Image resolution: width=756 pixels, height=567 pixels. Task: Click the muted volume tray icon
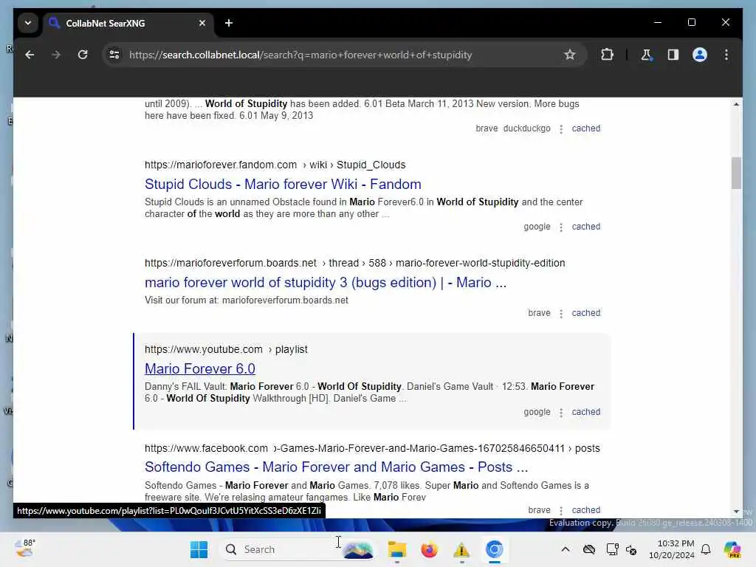tap(631, 549)
